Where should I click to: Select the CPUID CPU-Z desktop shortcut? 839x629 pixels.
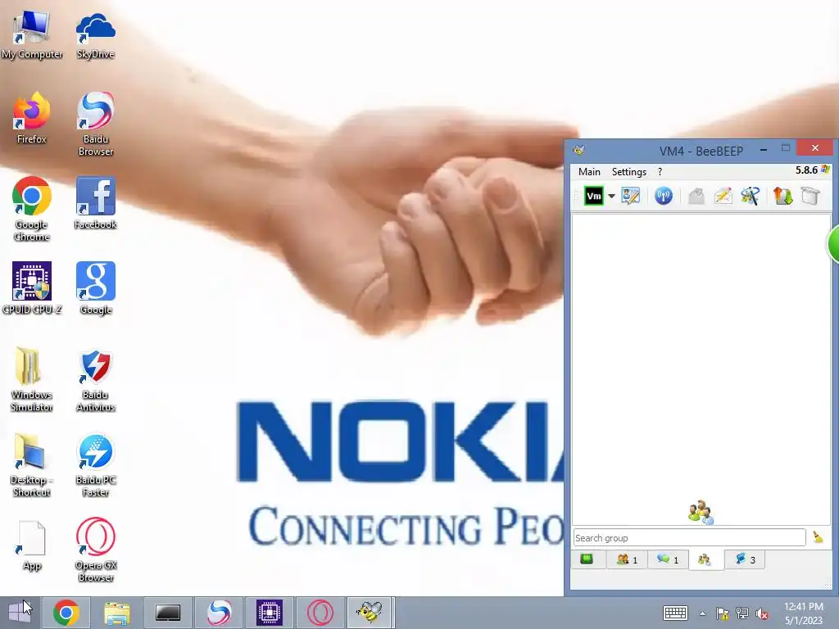tap(32, 287)
